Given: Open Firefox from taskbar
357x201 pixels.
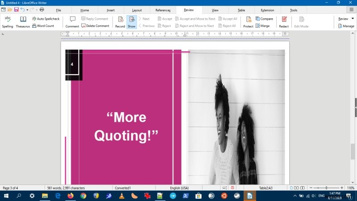Looking at the screenshot, I should (x=71, y=196).
